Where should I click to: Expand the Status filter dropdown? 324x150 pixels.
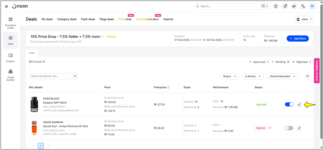229,76
